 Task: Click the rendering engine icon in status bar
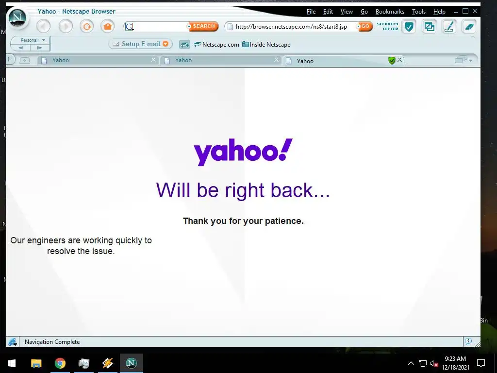click(x=12, y=342)
